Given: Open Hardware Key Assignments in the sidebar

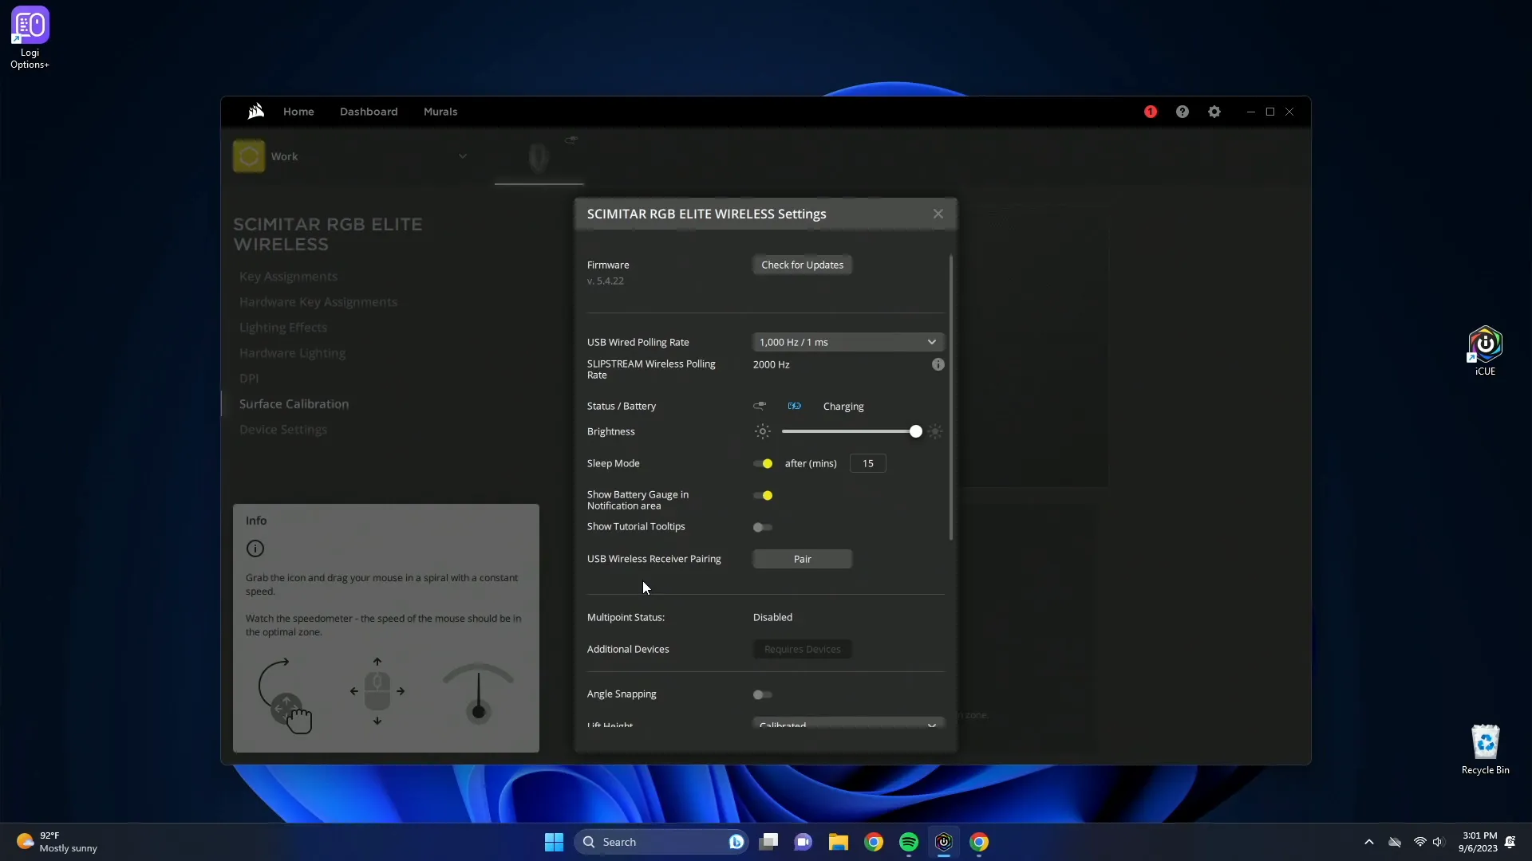Looking at the screenshot, I should point(318,302).
